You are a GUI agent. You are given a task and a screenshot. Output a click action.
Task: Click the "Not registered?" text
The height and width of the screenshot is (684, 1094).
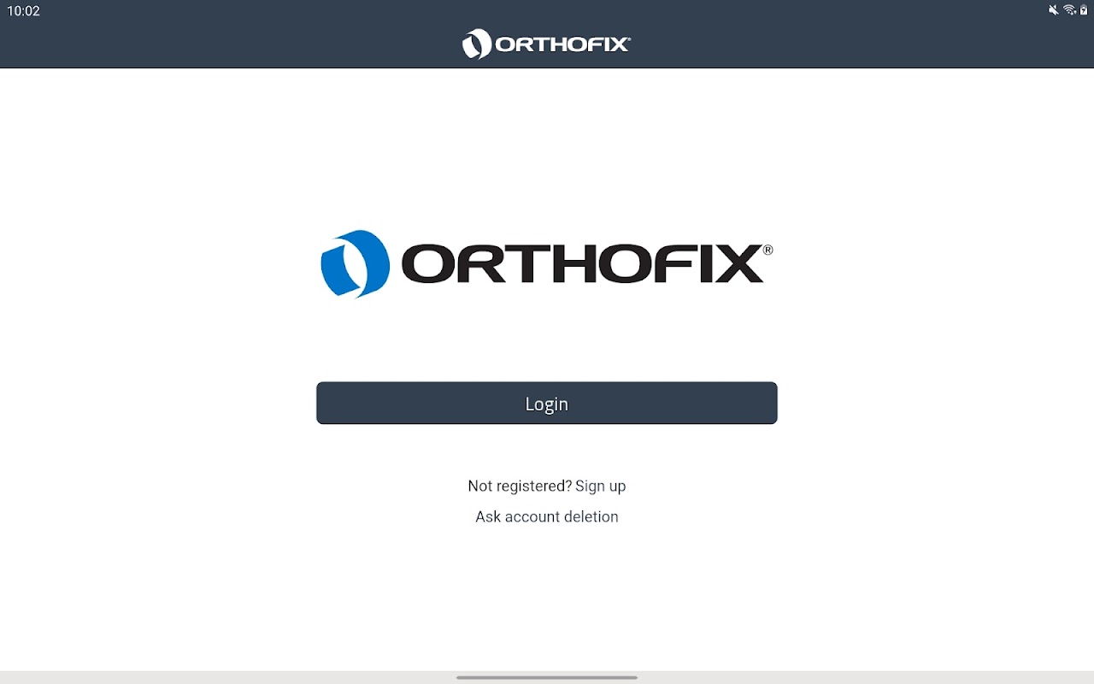520,486
